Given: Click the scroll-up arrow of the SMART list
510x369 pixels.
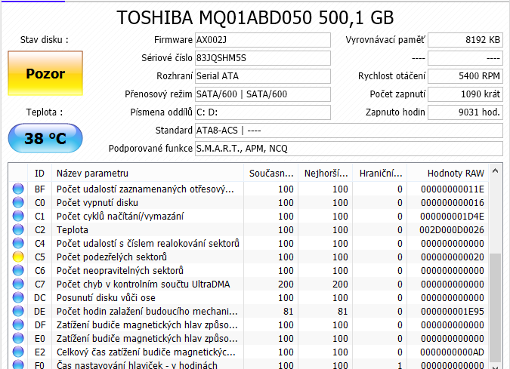Looking at the screenshot, I should (495, 171).
